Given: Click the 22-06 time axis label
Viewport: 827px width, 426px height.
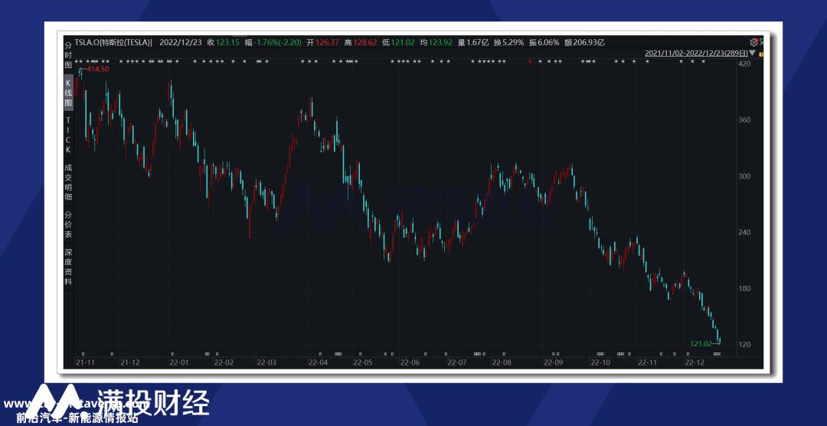Looking at the screenshot, I should 410,362.
